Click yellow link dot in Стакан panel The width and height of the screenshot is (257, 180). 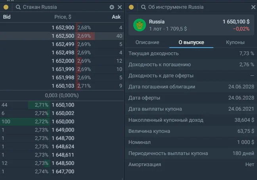pyautogui.click(x=6, y=7)
